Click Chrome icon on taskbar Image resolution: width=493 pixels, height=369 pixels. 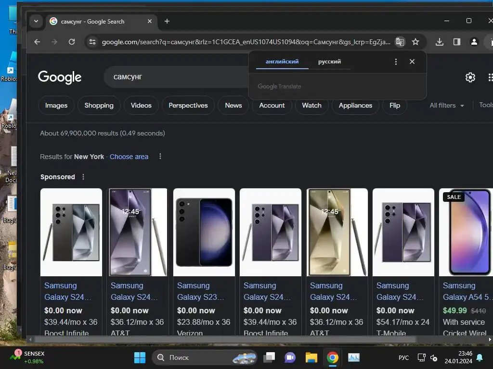pos(332,357)
